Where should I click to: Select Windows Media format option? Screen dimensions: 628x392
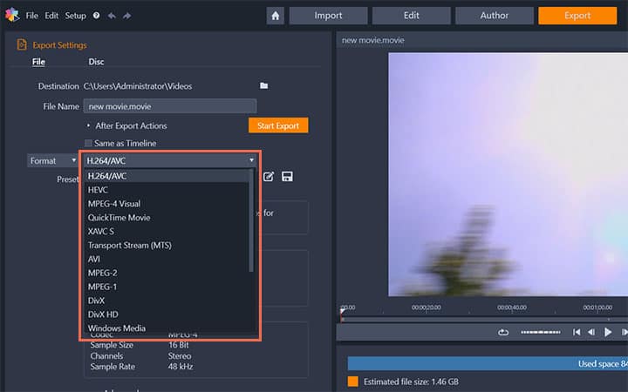(x=167, y=328)
